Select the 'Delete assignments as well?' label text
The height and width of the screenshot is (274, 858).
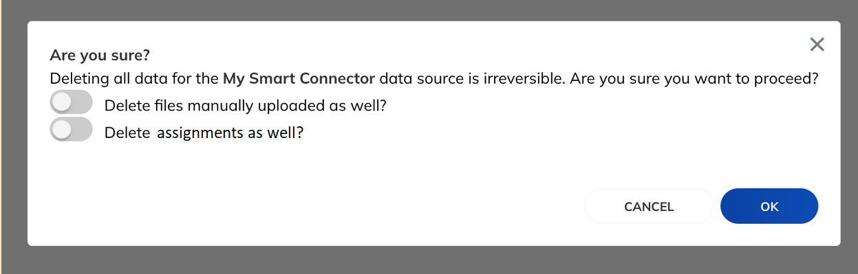pos(204,133)
